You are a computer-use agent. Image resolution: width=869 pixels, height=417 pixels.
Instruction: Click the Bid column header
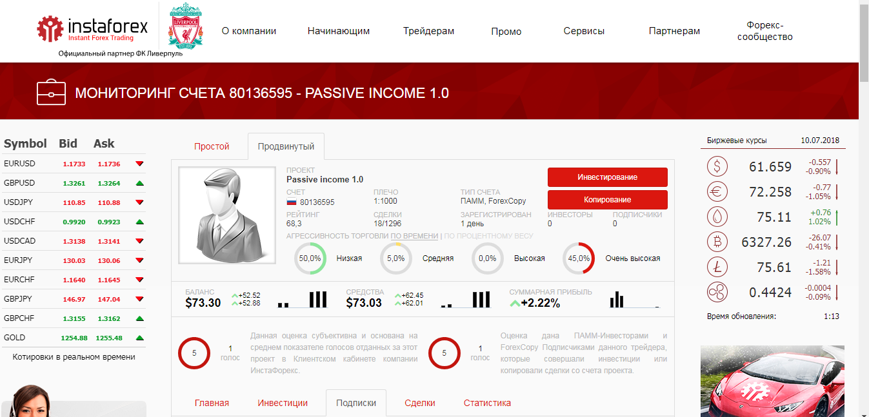tap(68, 144)
